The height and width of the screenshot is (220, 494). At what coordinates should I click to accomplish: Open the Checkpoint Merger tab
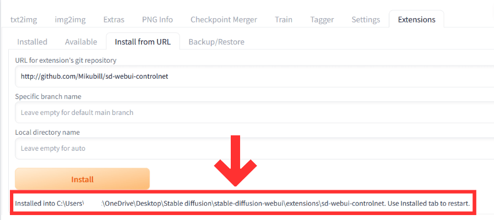click(224, 19)
